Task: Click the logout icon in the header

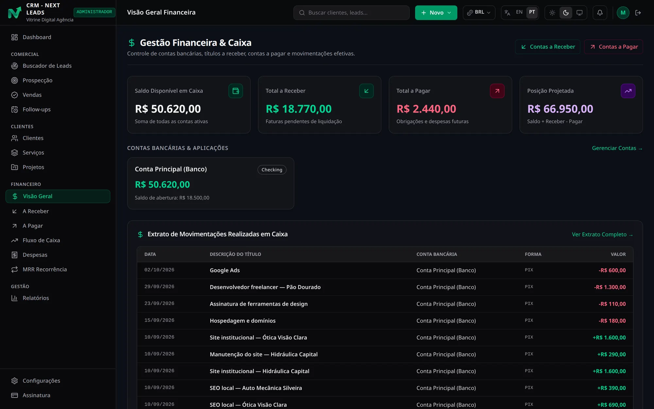Action: 638,13
